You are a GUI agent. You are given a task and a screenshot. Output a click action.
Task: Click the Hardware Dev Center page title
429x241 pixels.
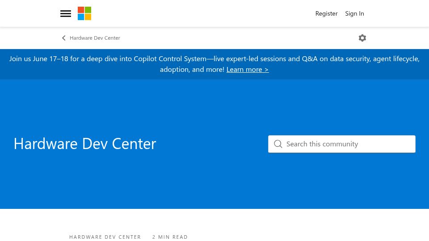pos(85,144)
